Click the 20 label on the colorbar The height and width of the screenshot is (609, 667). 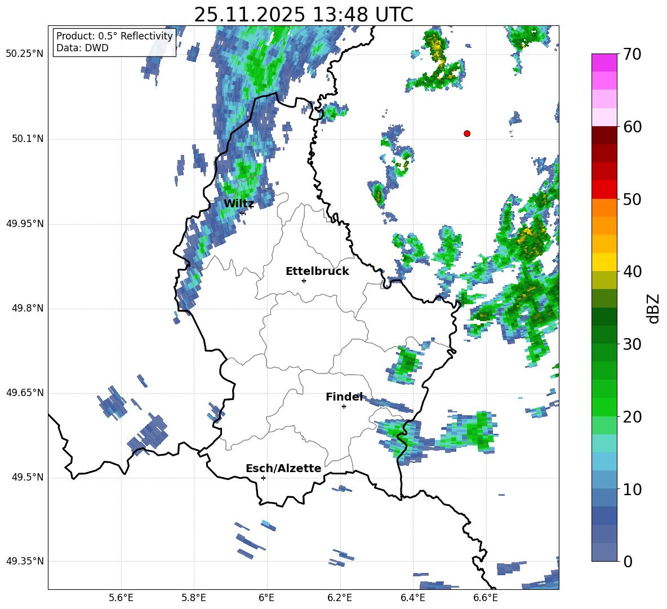[632, 417]
